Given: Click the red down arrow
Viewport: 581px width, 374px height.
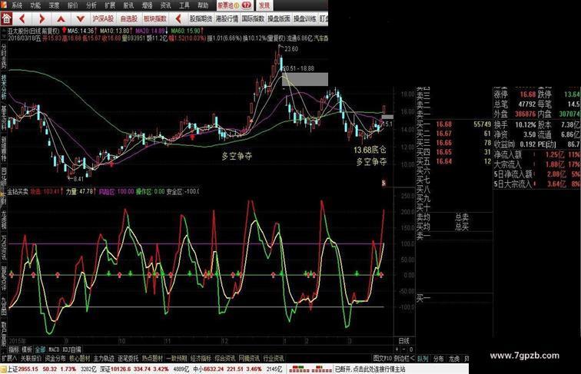Looking at the screenshot, I should (81, 18).
